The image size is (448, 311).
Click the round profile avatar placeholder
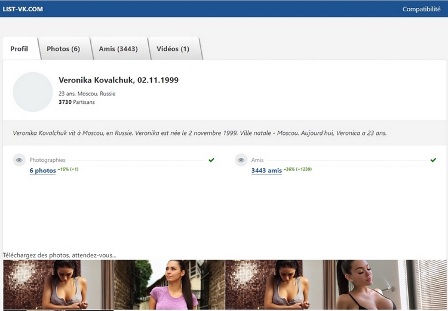[x=33, y=92]
